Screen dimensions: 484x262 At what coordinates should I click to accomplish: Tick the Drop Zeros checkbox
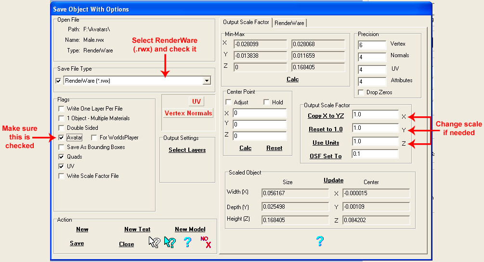point(361,92)
